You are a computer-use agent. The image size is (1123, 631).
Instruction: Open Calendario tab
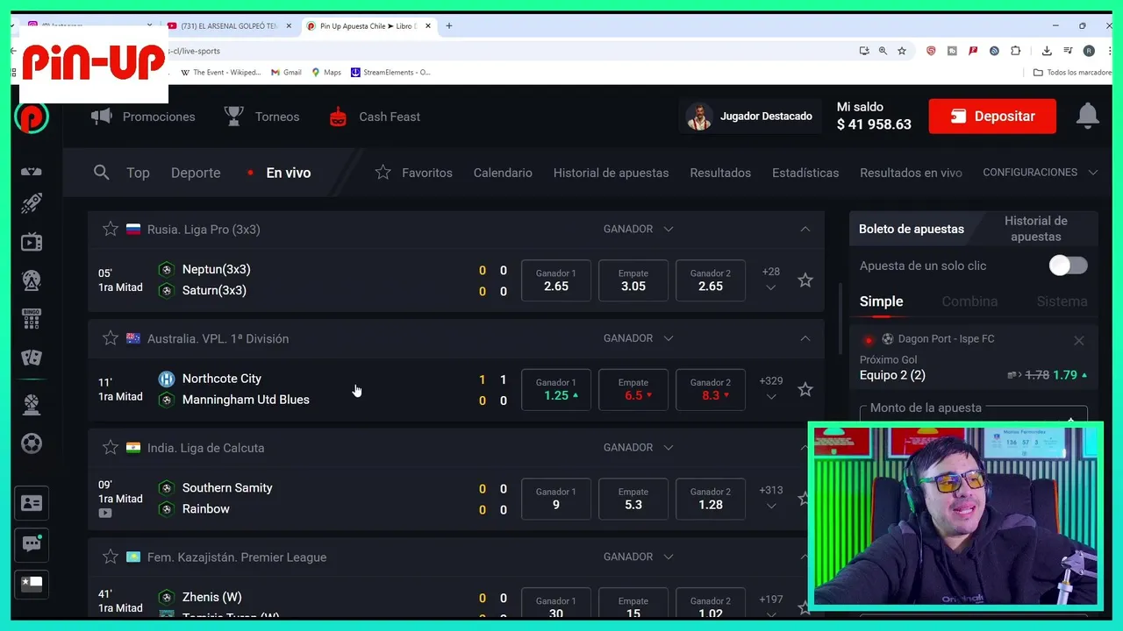pyautogui.click(x=503, y=173)
